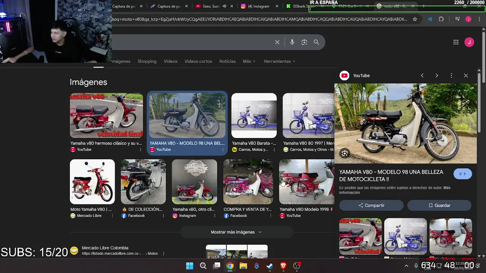Show hidden system tray icons

[407, 266]
